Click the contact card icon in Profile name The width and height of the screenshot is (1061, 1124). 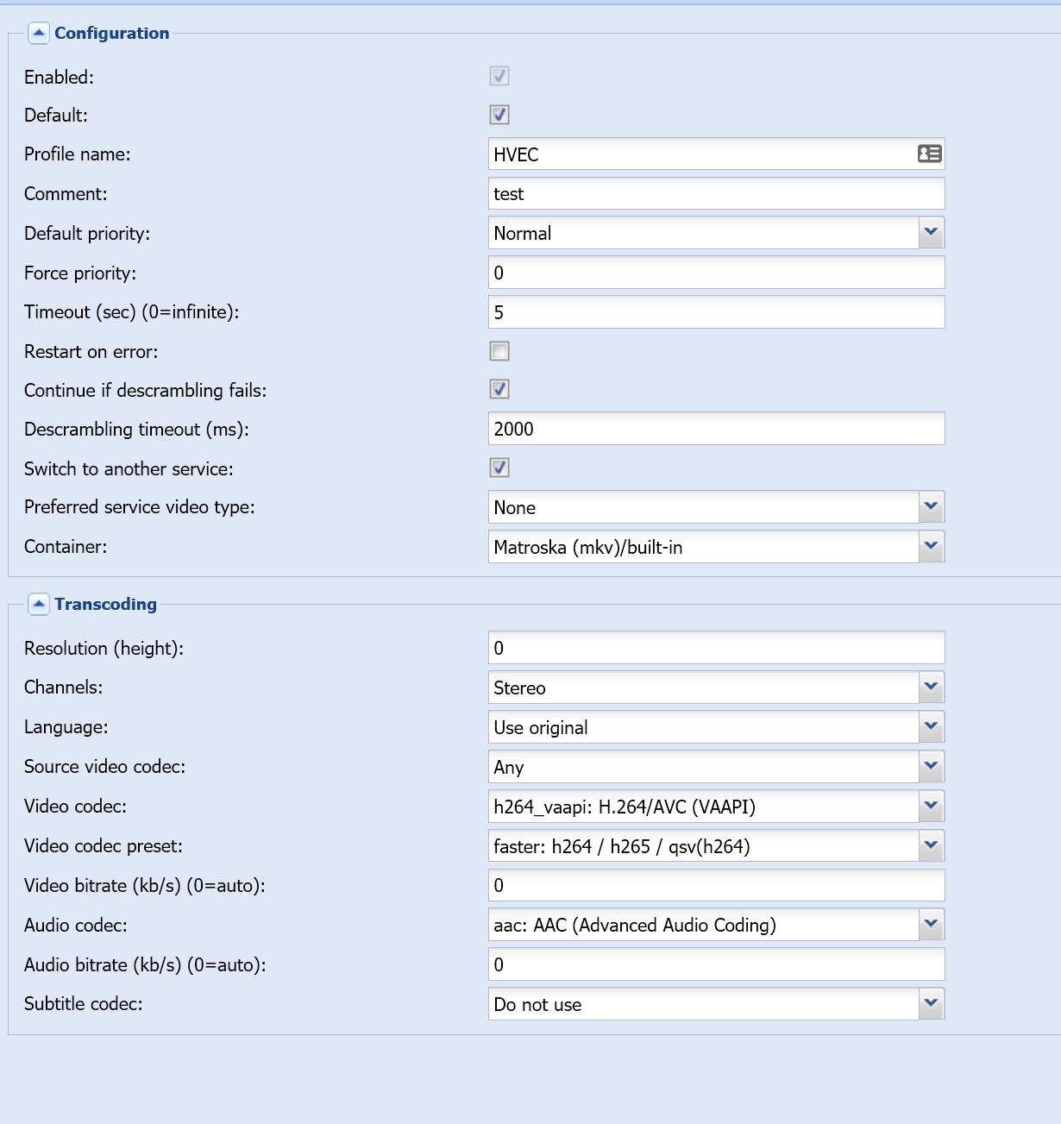[929, 154]
